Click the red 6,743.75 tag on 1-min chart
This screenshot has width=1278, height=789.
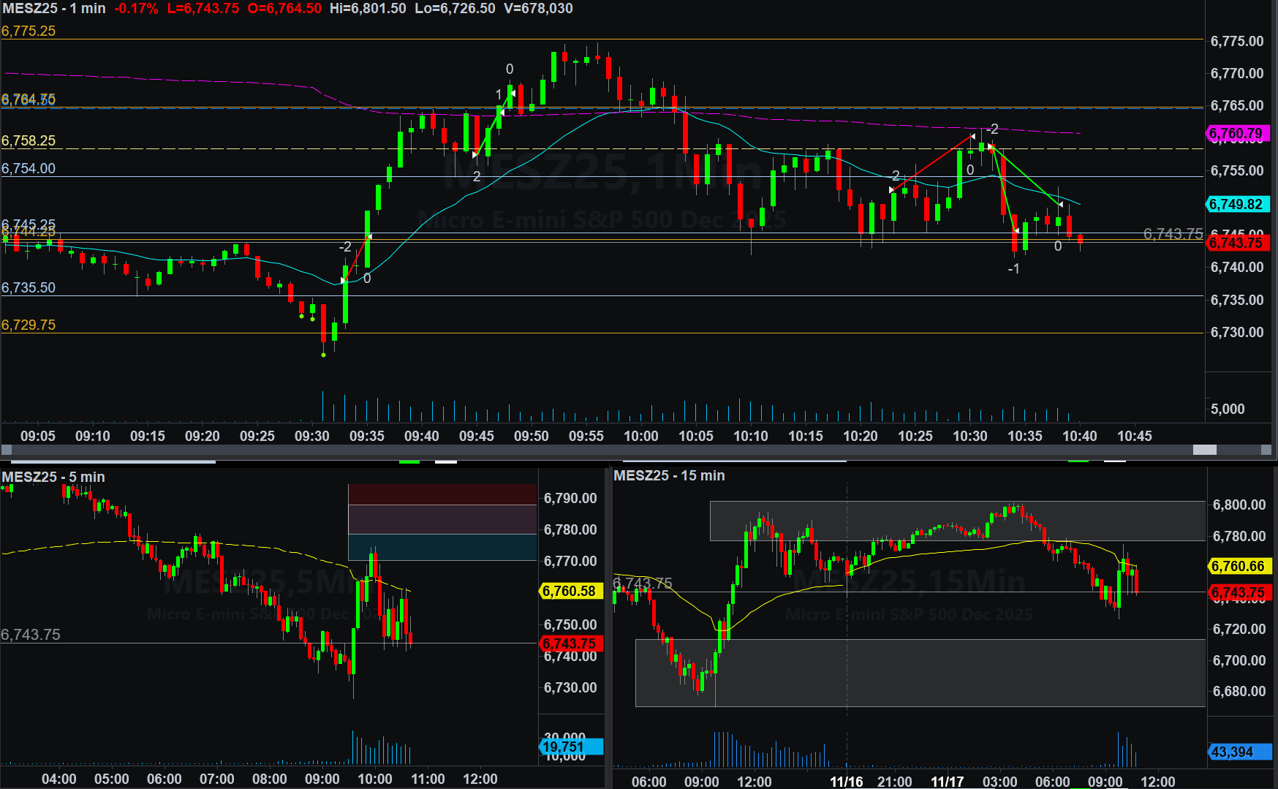point(1236,243)
